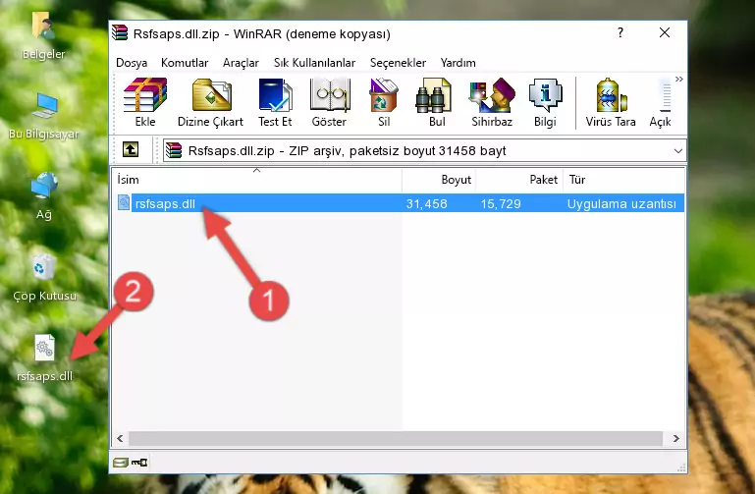Open the Araçlar menu
755x494 pixels.
pos(241,63)
